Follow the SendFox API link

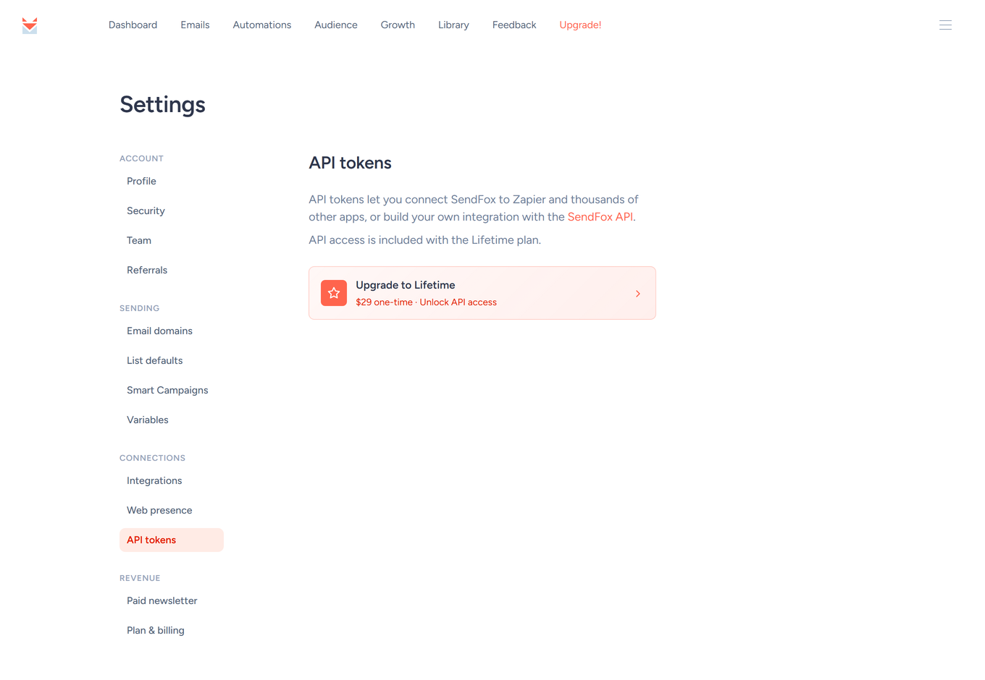[x=600, y=217]
